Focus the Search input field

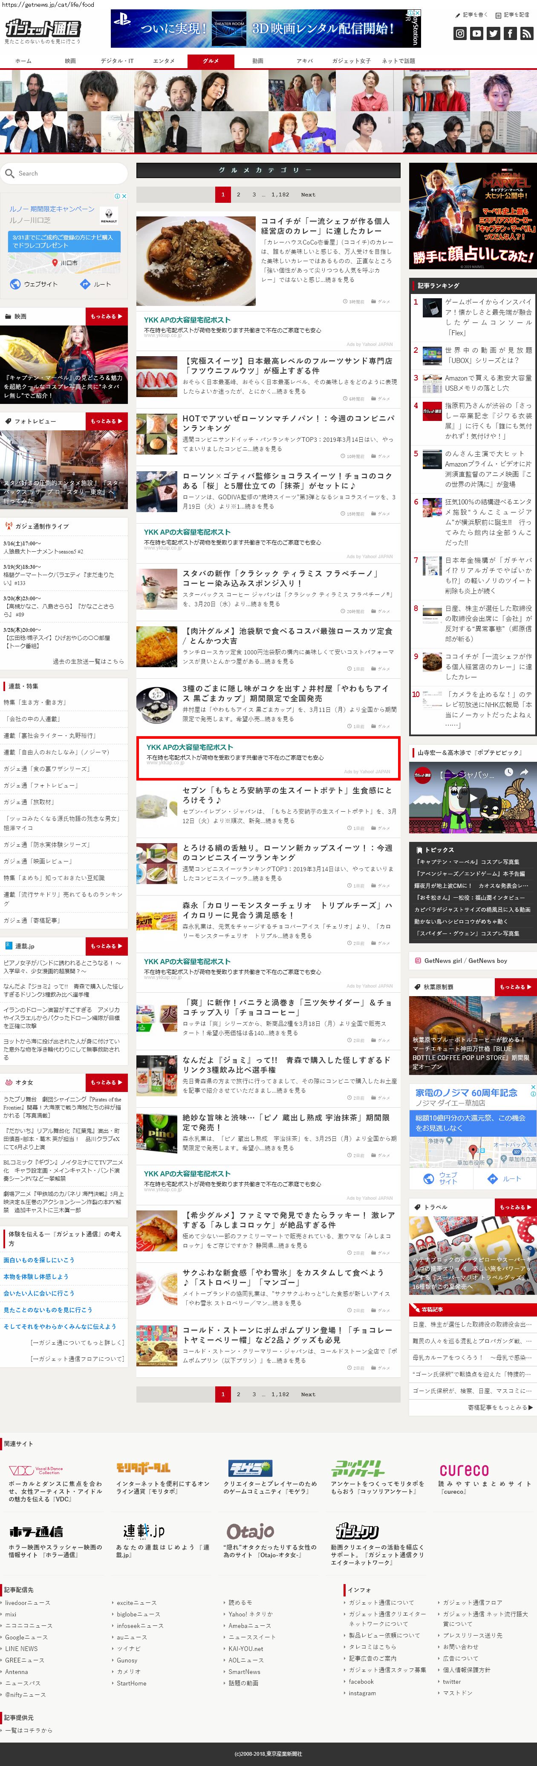pos(64,173)
